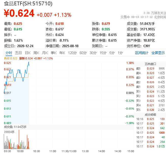The image size is (166, 156).
Task: Click the 3.38 万球友关注 text
Action: pyautogui.click(x=155, y=13)
